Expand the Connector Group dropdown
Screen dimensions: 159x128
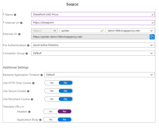point(93,53)
